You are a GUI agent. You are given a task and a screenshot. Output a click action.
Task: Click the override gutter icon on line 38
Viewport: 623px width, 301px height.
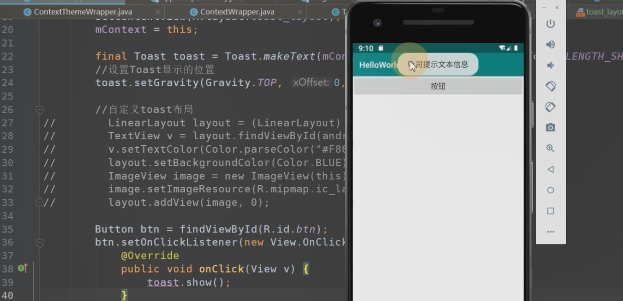tap(22, 269)
